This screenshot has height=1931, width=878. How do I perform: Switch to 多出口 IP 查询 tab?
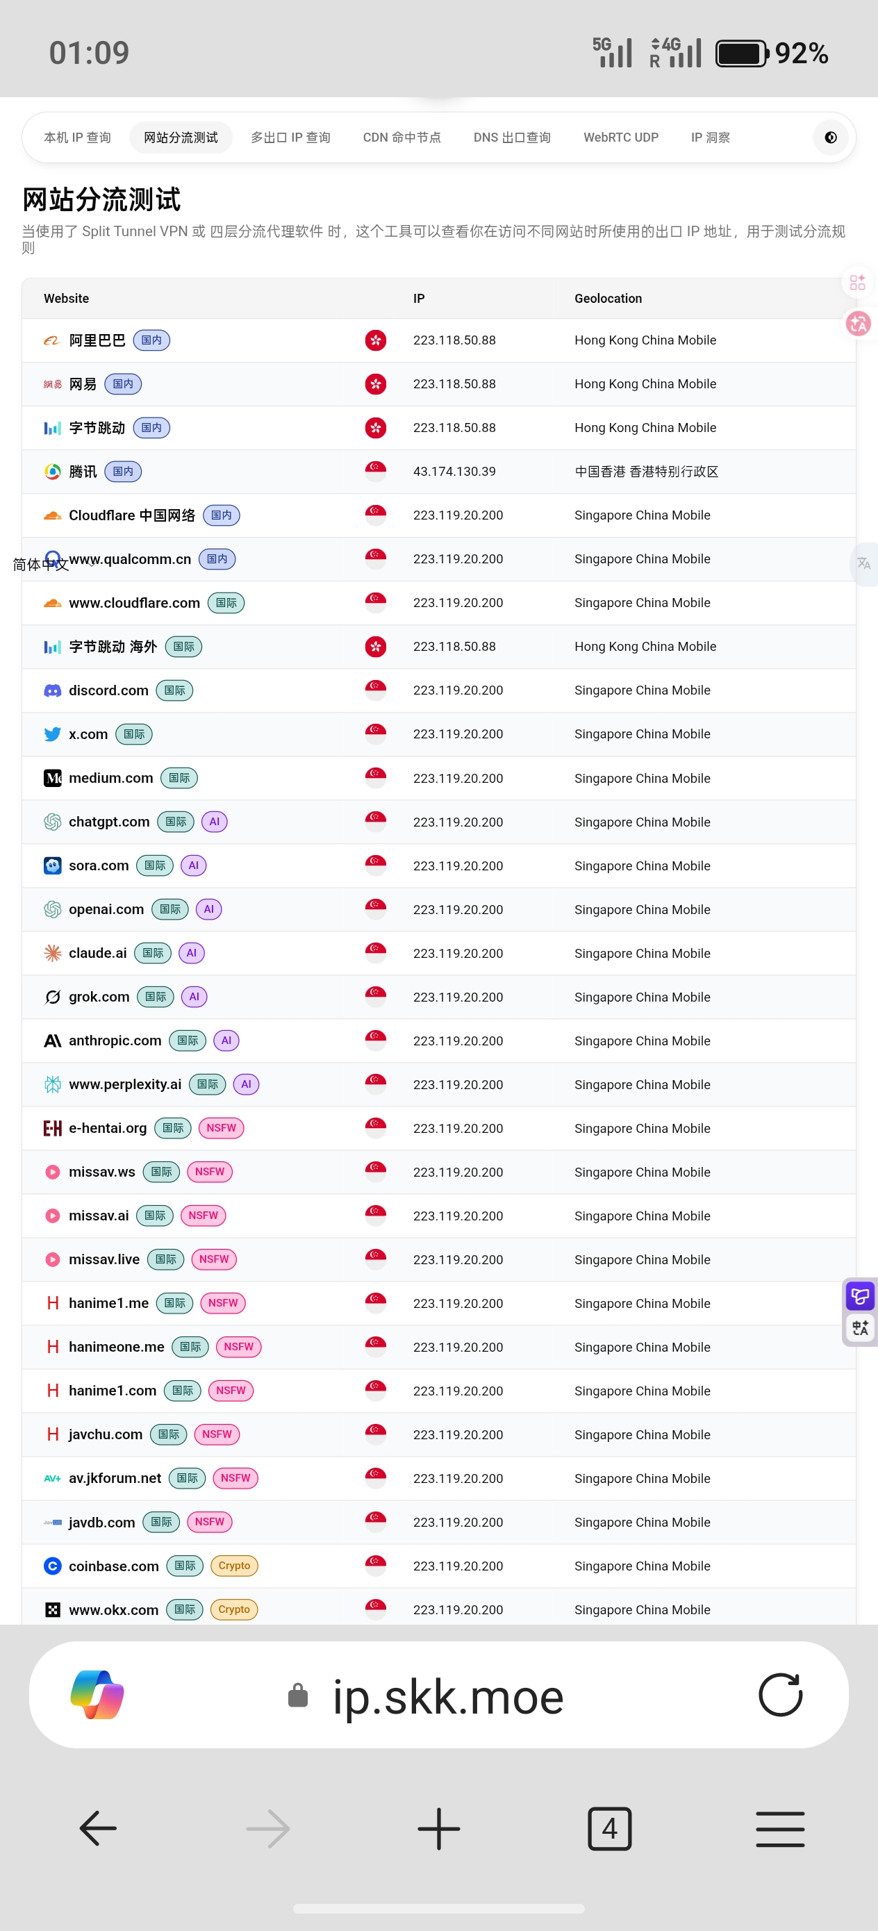[x=290, y=137]
